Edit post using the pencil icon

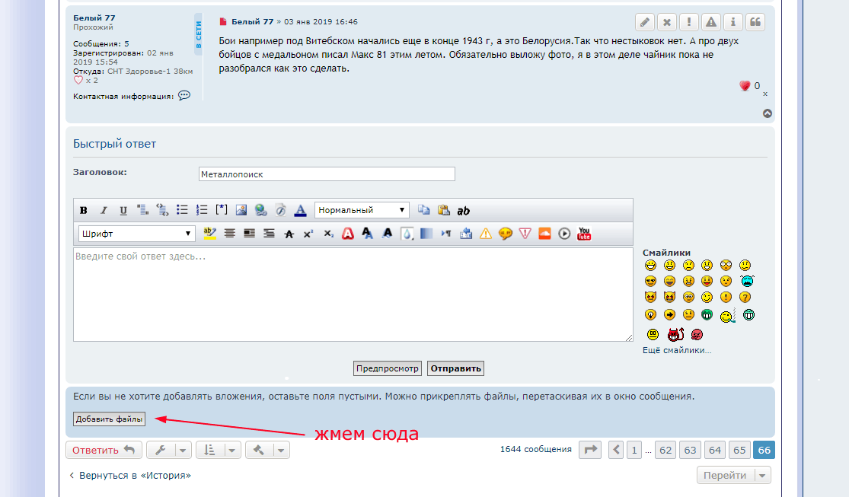644,22
